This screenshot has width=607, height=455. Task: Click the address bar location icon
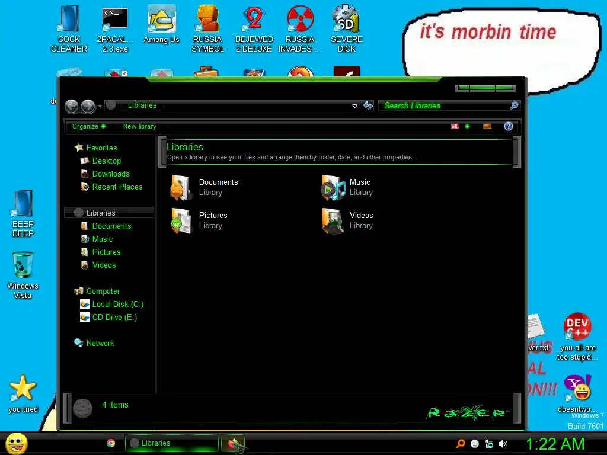point(111,105)
